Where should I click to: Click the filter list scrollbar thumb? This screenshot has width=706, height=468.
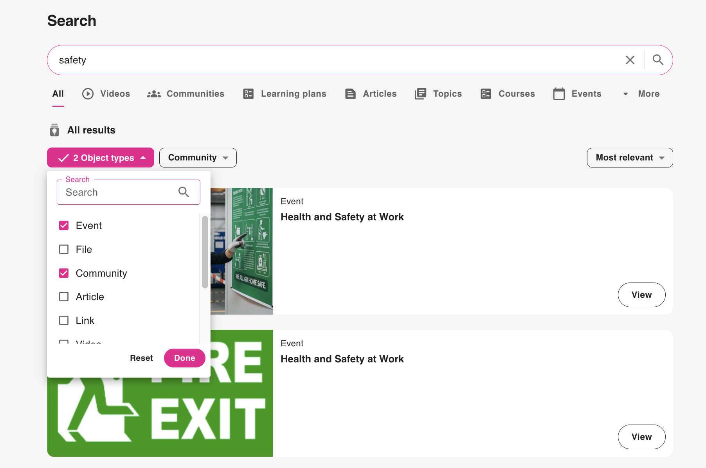pyautogui.click(x=205, y=252)
